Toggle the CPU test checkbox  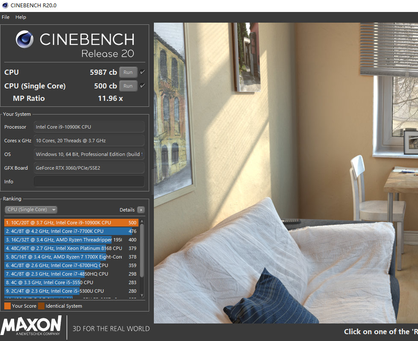click(142, 72)
